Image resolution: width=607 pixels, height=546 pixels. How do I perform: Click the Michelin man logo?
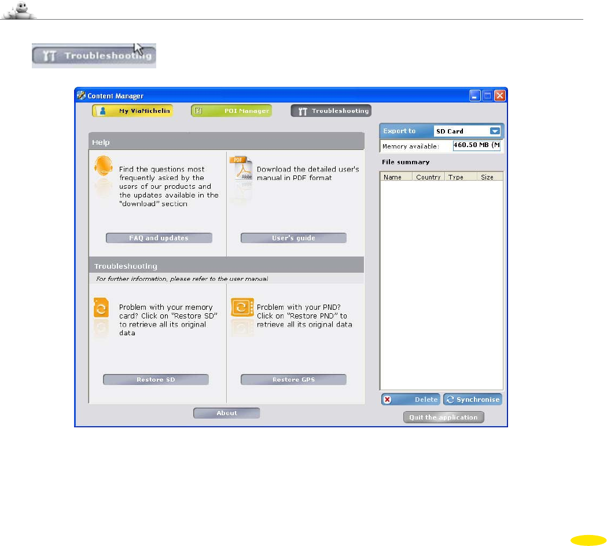(x=19, y=10)
